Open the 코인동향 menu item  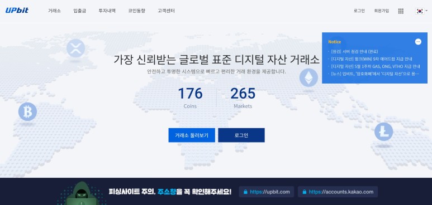coord(136,11)
